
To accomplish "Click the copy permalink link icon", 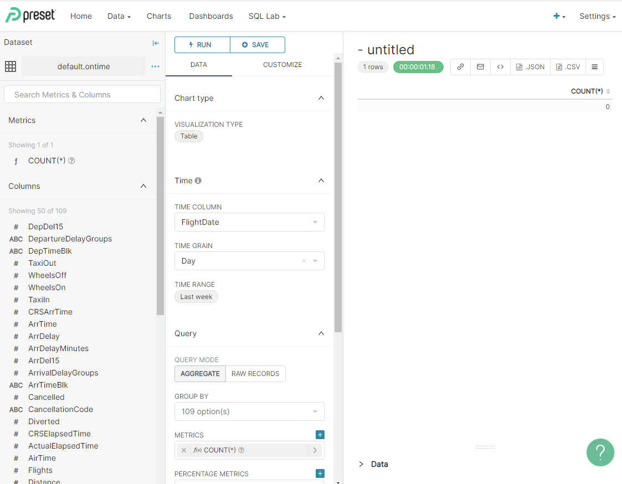I will coord(460,67).
